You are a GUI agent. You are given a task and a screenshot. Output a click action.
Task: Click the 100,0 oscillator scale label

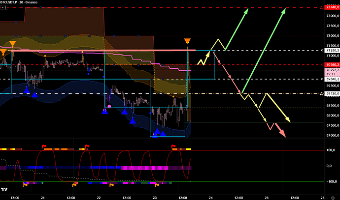click(x=331, y=150)
